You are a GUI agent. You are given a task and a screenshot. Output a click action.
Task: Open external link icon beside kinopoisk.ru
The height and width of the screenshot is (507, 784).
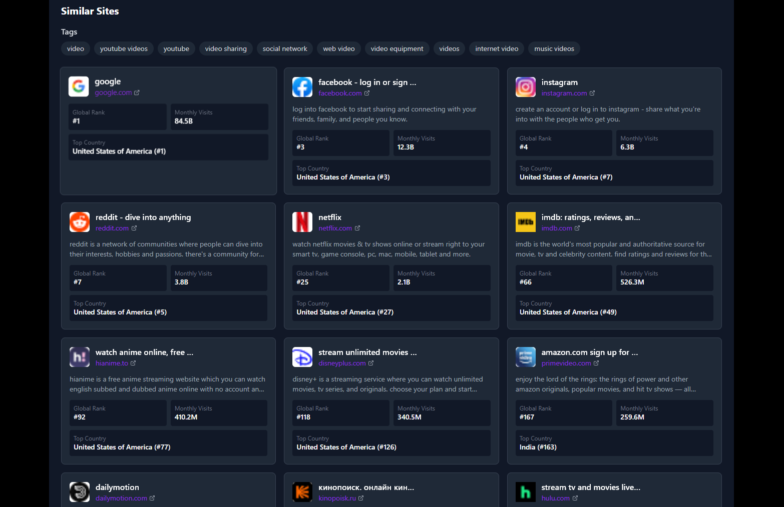361,498
